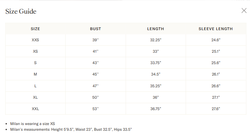The image size is (250, 138).
Task: Select the XXL size row label
Action: pyautogui.click(x=35, y=109)
